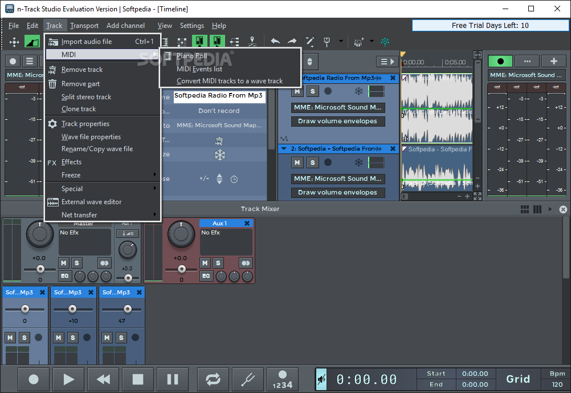Image resolution: width=571 pixels, height=393 pixels.
Task: Open the Transport menu
Action: click(x=84, y=26)
